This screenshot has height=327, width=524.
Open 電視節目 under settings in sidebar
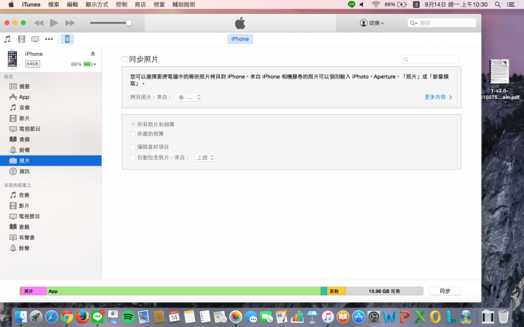coord(51,129)
